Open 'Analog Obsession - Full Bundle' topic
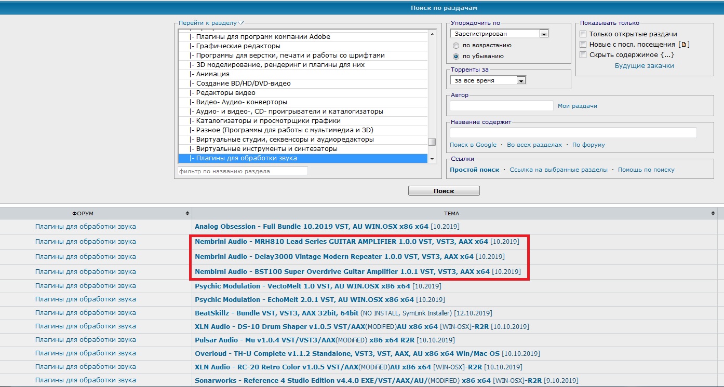The height and width of the screenshot is (387, 724). tap(327, 227)
